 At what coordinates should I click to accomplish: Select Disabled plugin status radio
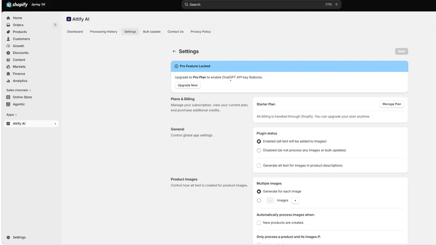coord(259,150)
